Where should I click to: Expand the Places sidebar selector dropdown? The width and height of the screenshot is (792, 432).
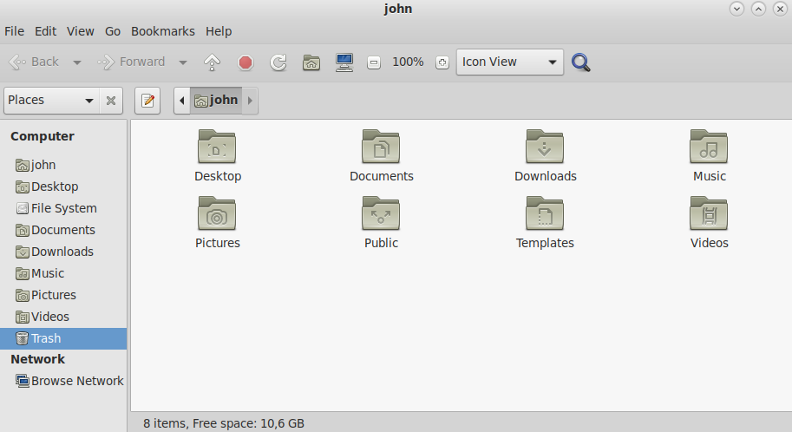click(51, 101)
